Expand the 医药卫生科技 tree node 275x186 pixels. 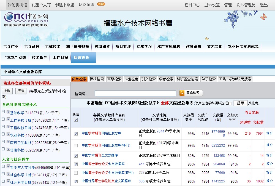click(x=3, y=141)
